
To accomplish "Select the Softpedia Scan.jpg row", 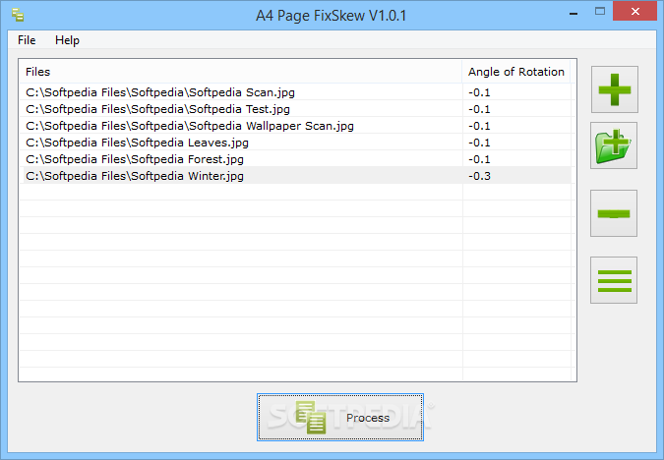I will click(295, 92).
